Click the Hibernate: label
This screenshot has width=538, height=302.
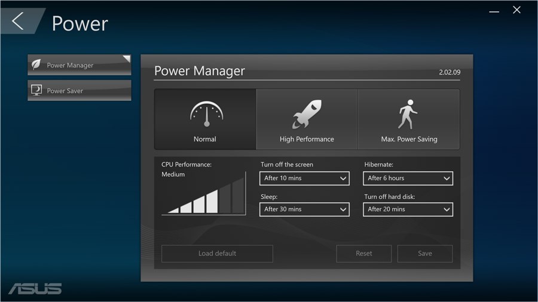(379, 164)
